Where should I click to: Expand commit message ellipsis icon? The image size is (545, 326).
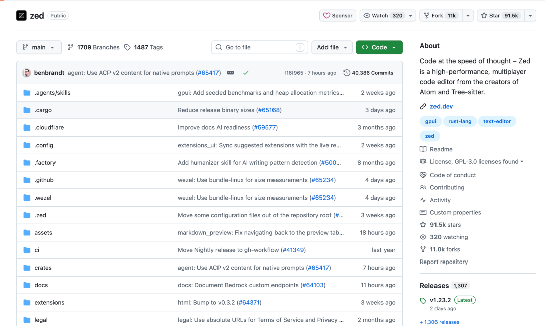231,73
